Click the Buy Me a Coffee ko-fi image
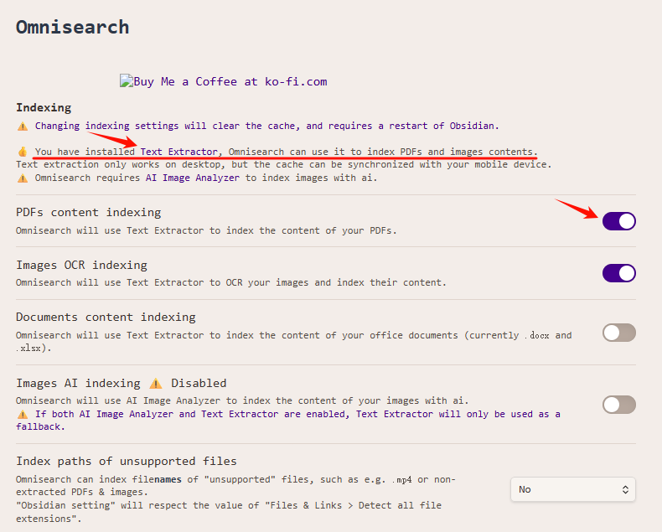The image size is (662, 532). tap(223, 81)
